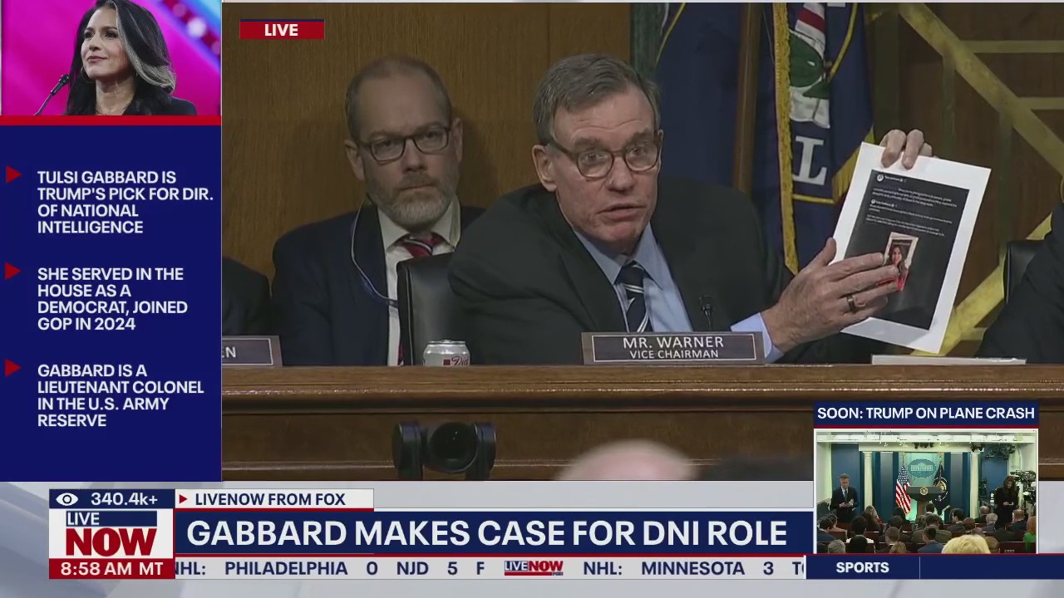Click the red LIVE badge on the video

pos(281,30)
